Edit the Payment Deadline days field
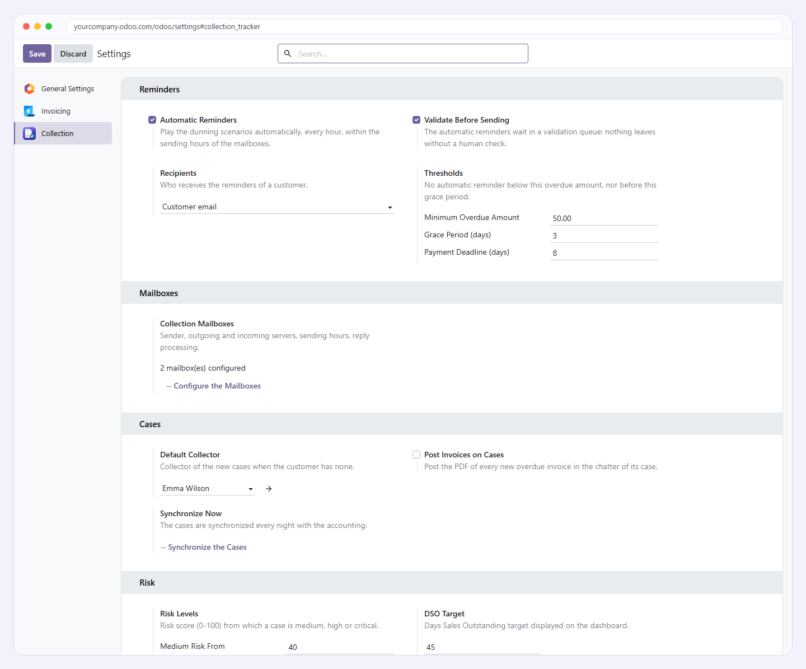This screenshot has width=806, height=669. (604, 253)
